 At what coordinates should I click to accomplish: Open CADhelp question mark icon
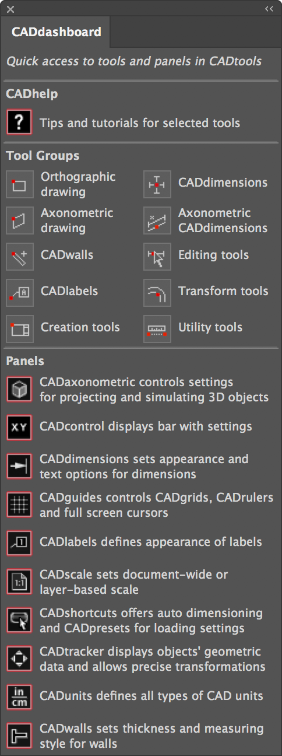click(x=19, y=123)
